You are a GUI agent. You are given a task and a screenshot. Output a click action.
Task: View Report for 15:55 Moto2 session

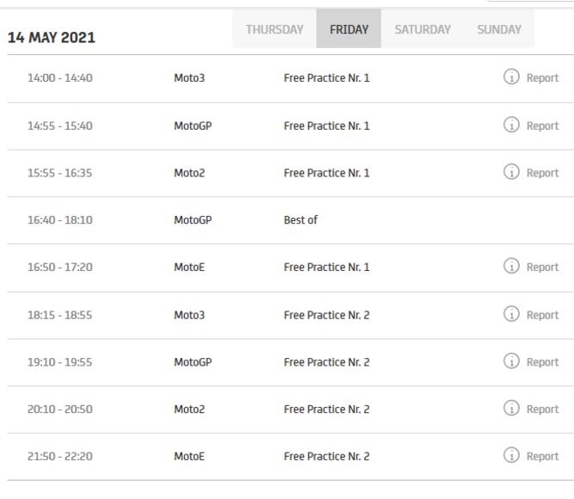click(x=542, y=173)
